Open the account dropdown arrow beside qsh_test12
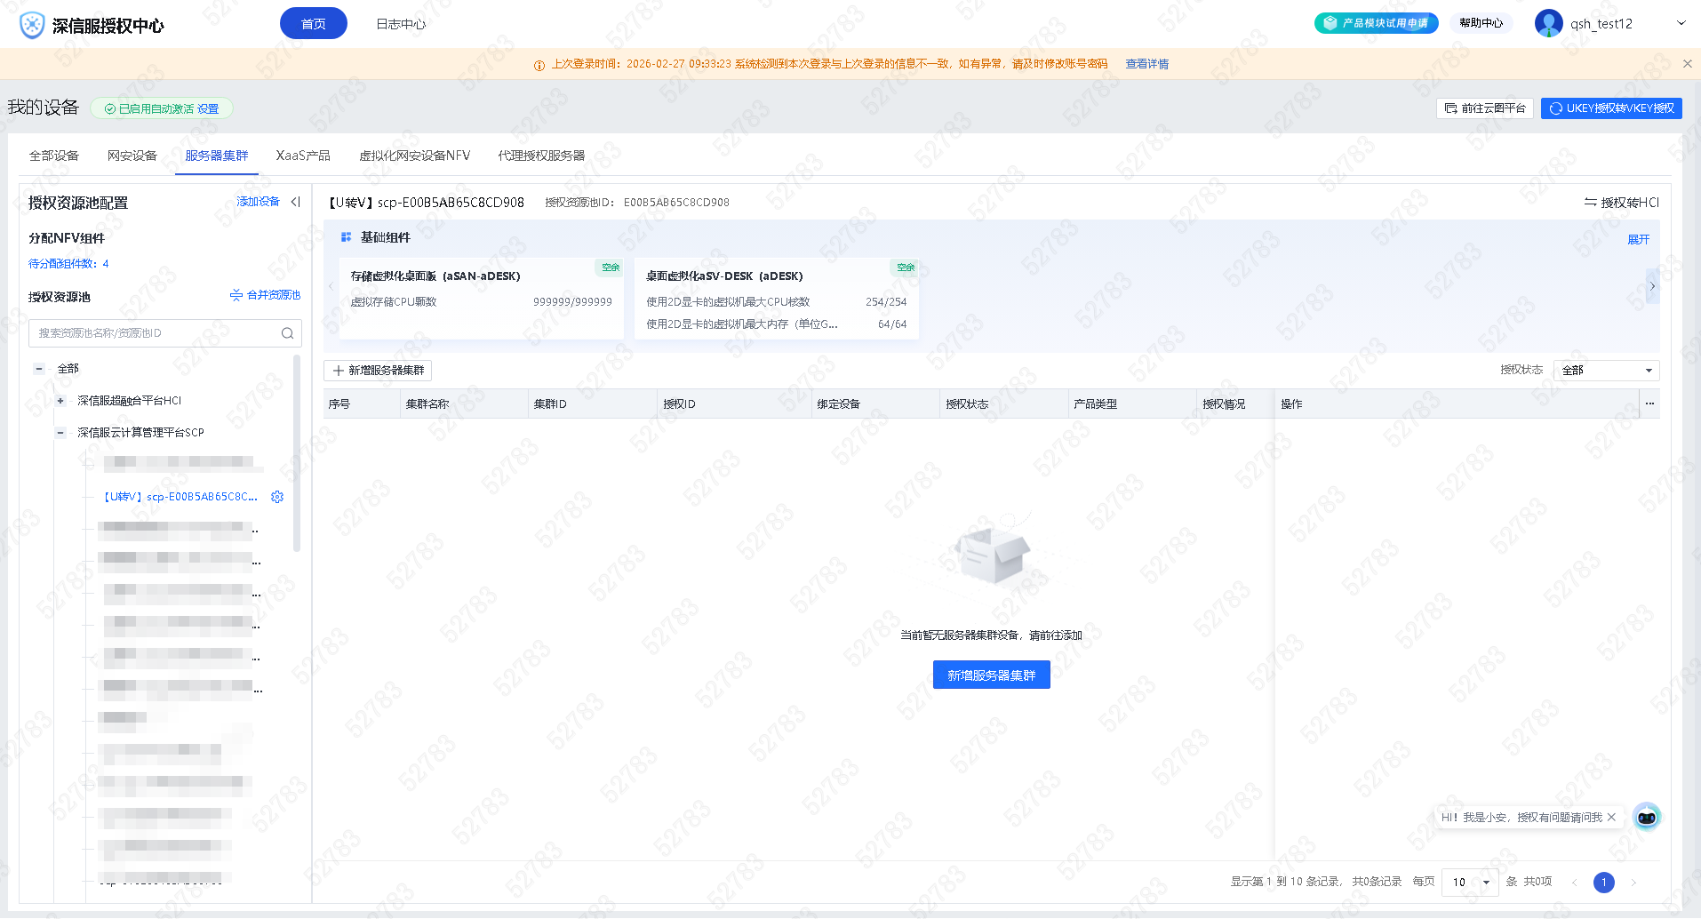The width and height of the screenshot is (1701, 919). point(1681,23)
